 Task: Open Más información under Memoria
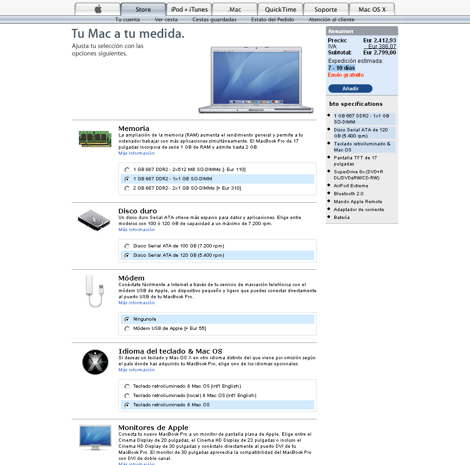pyautogui.click(x=136, y=153)
